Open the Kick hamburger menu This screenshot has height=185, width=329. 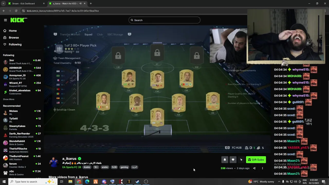[5, 20]
